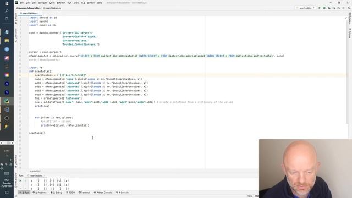This screenshot has height=198, width=352.
Task: Open the After Effects taskbar icon
Action: (x=7, y=84)
